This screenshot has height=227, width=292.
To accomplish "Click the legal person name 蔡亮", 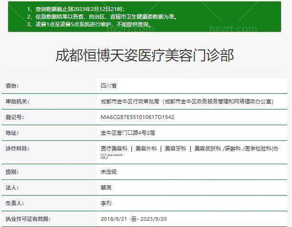I will click(x=106, y=188).
